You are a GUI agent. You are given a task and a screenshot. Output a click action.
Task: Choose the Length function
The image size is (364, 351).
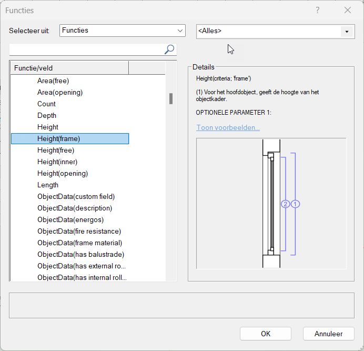48,185
